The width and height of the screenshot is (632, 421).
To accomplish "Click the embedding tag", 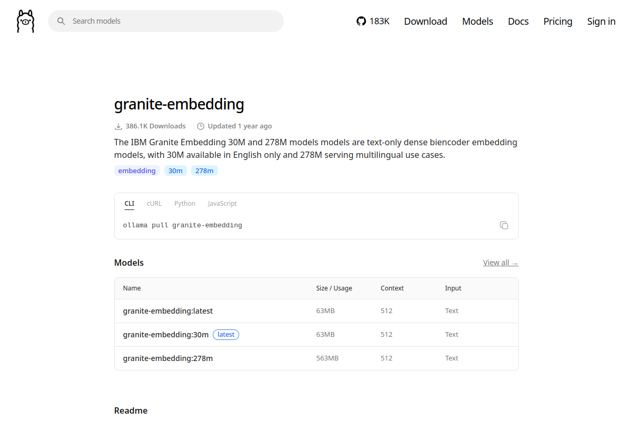I will (x=137, y=171).
